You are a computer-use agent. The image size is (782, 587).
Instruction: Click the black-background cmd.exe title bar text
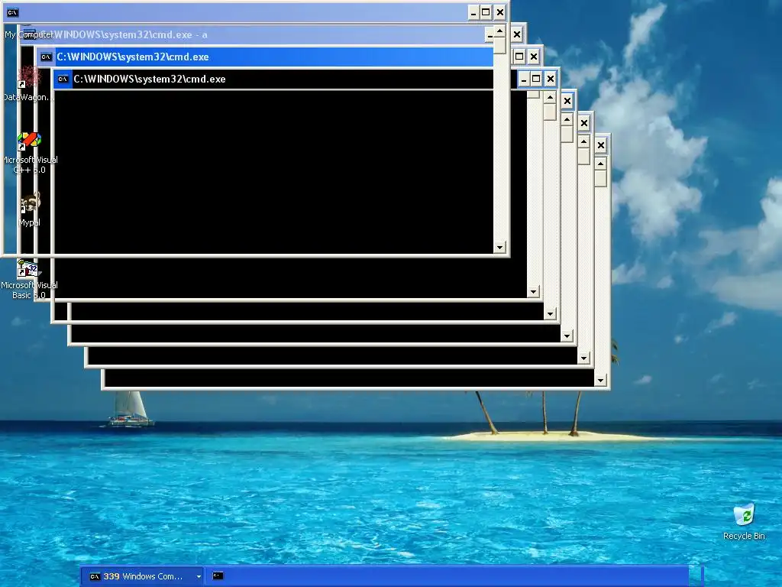[150, 79]
